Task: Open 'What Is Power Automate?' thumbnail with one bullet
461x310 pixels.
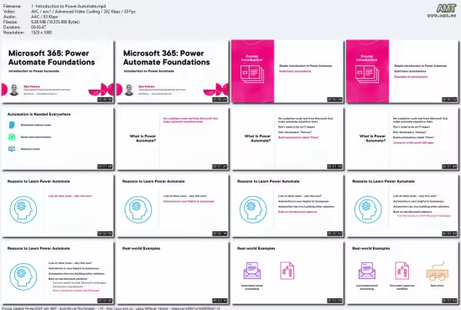Action: (173, 139)
